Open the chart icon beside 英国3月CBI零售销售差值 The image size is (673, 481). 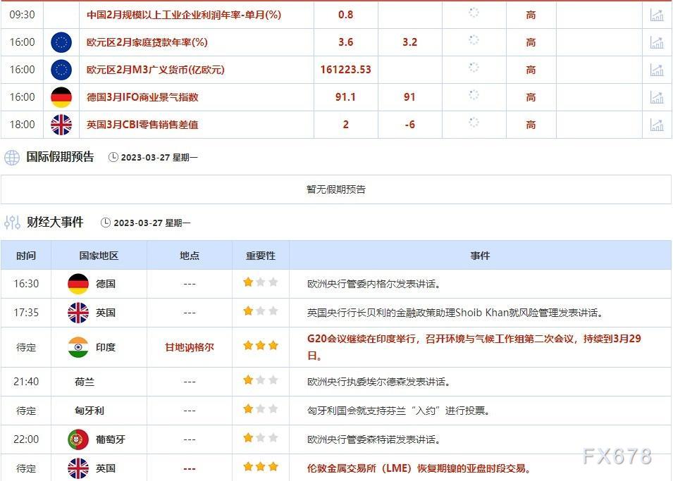click(x=657, y=125)
